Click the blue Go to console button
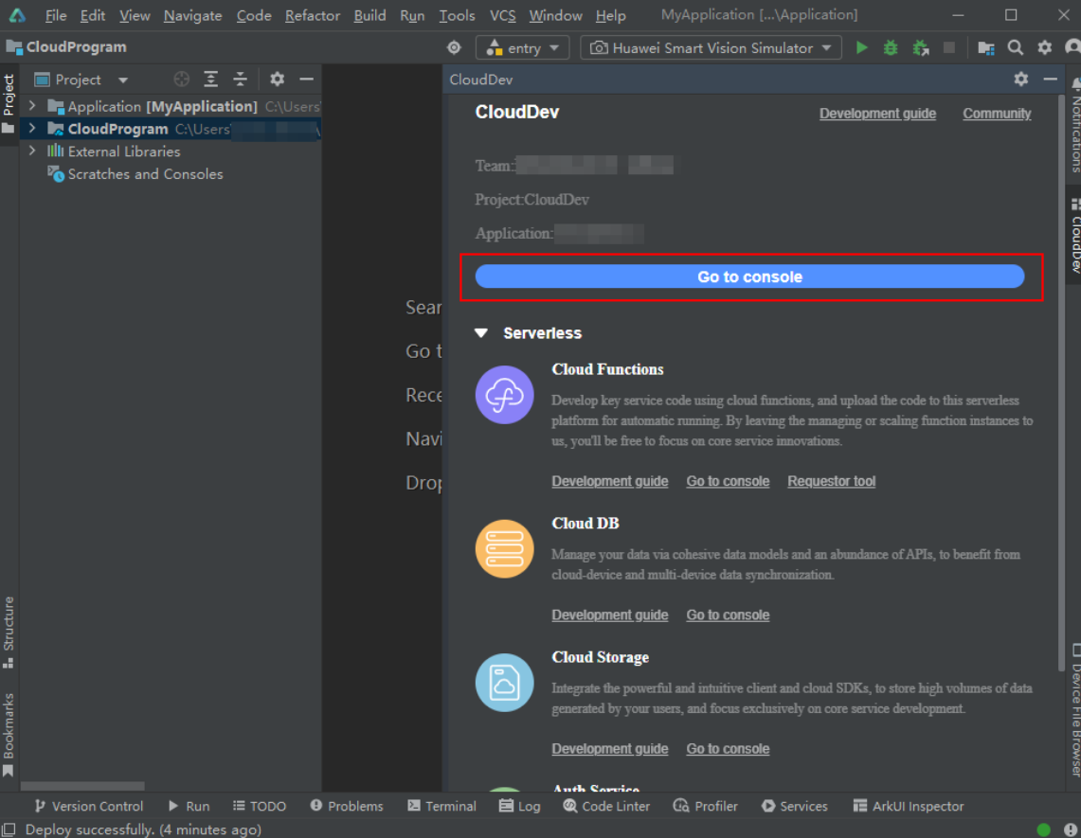The image size is (1081, 838). click(x=750, y=277)
